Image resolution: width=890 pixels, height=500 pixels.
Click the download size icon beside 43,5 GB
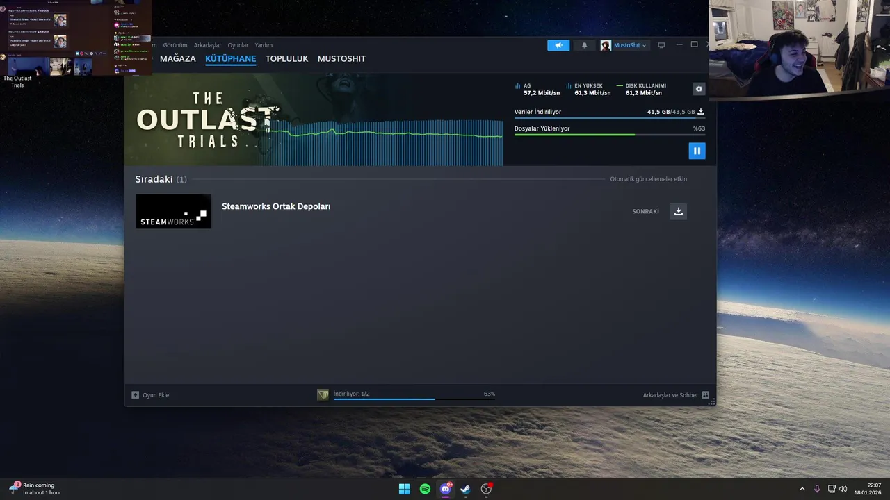tap(701, 112)
